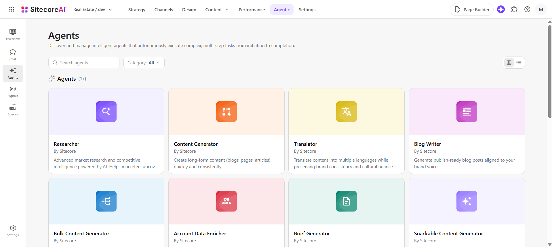Viewport: 552px width, 250px height.
Task: Open the Content Generator agent title
Action: pyautogui.click(x=196, y=144)
